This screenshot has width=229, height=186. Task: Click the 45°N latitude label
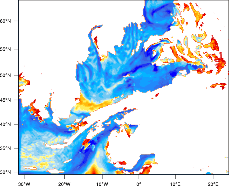pyautogui.click(x=5, y=100)
